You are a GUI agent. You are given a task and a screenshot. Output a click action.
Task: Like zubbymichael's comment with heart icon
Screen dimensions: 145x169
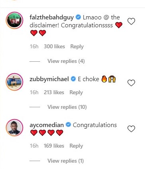(131, 83)
